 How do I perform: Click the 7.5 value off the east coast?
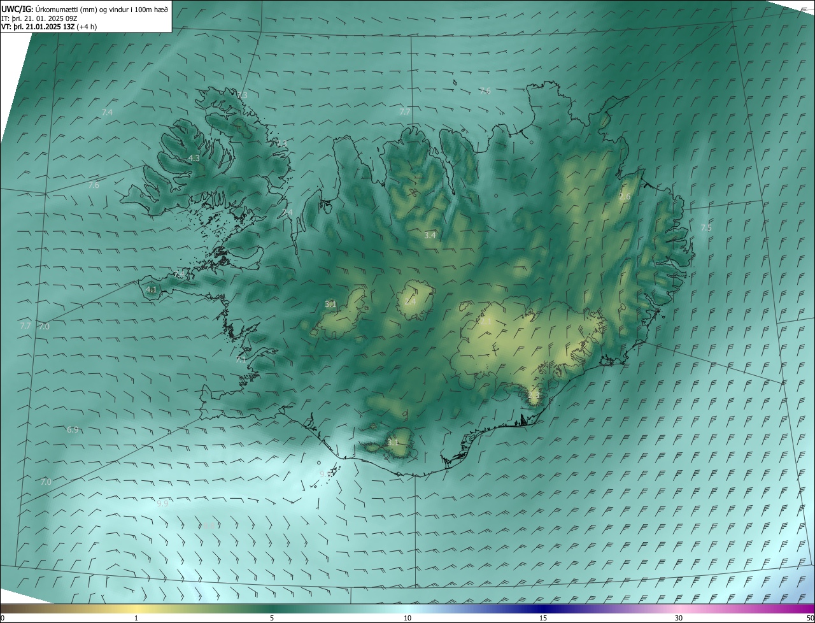pos(706,228)
